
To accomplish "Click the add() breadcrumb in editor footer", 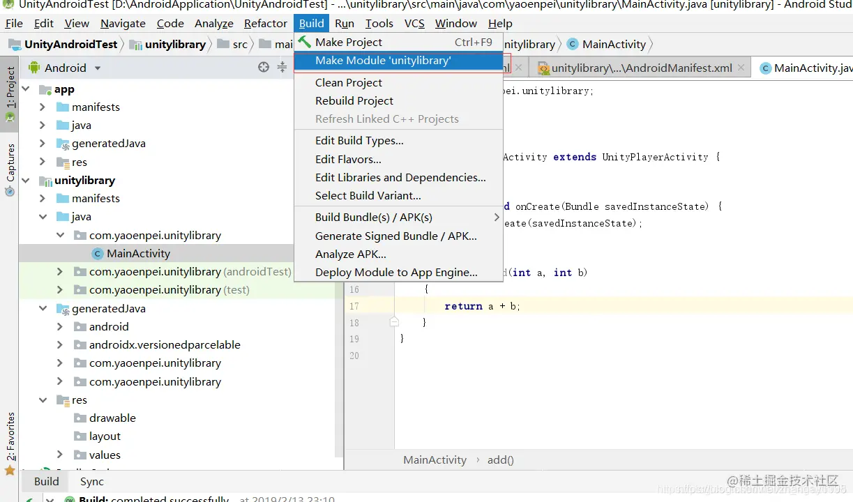I will (500, 459).
